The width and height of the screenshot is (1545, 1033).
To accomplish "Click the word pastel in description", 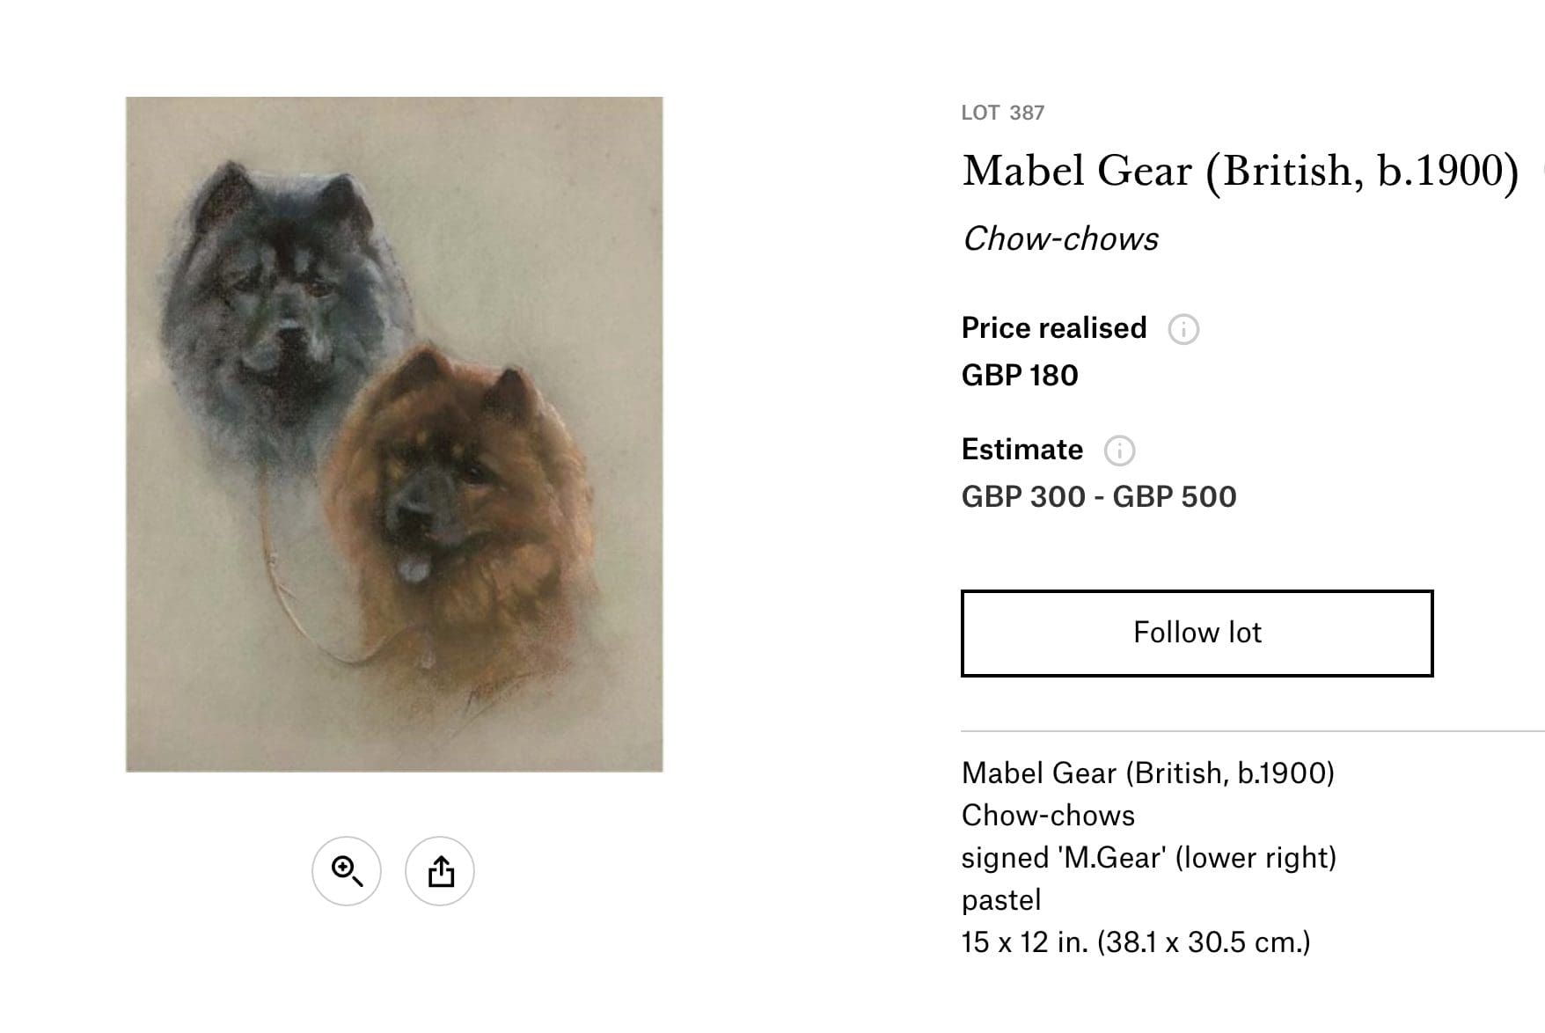I will click(1001, 900).
